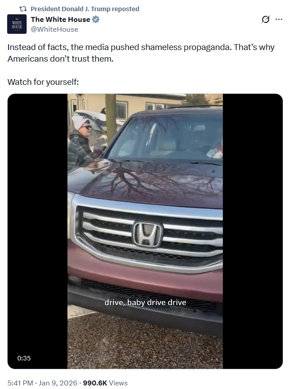Open The White House display name

click(61, 19)
